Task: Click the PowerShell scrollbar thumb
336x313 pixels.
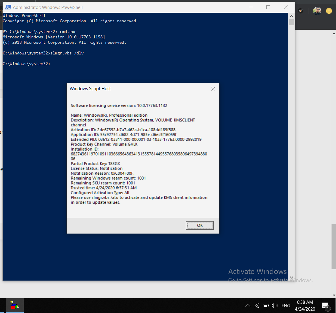Action: [291, 22]
